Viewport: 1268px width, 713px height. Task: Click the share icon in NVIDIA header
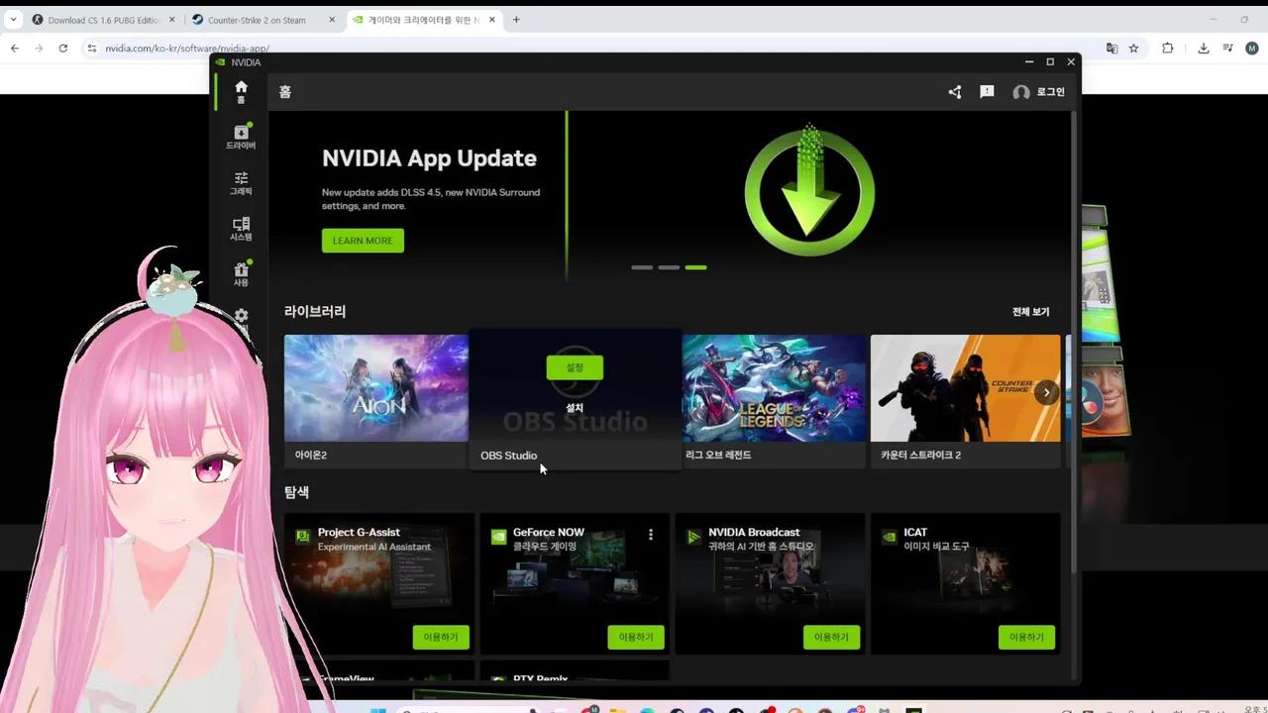(955, 92)
